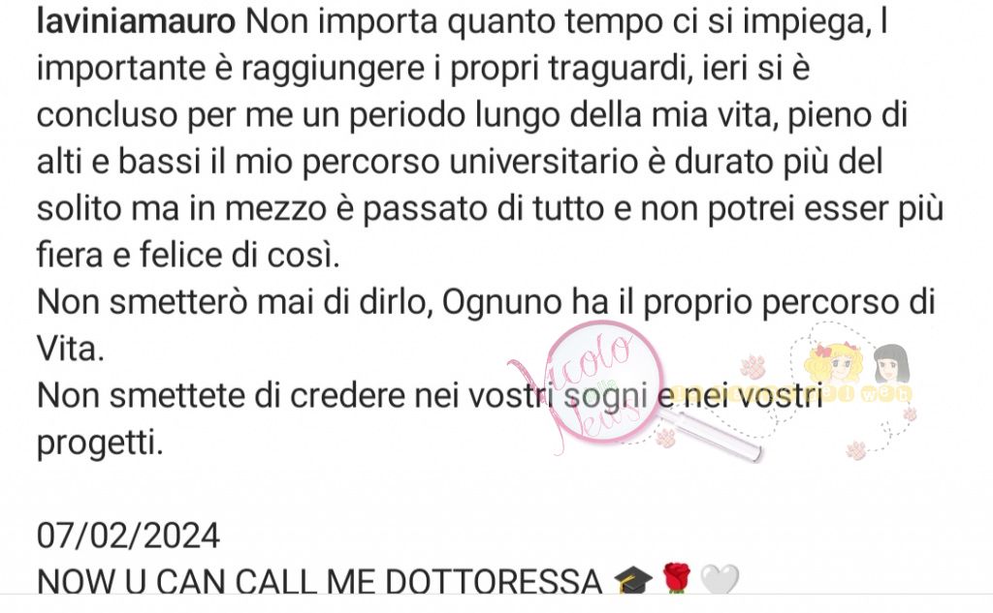Click the dark-haired cartoon girl watermark
993x613 pixels.
(892, 364)
